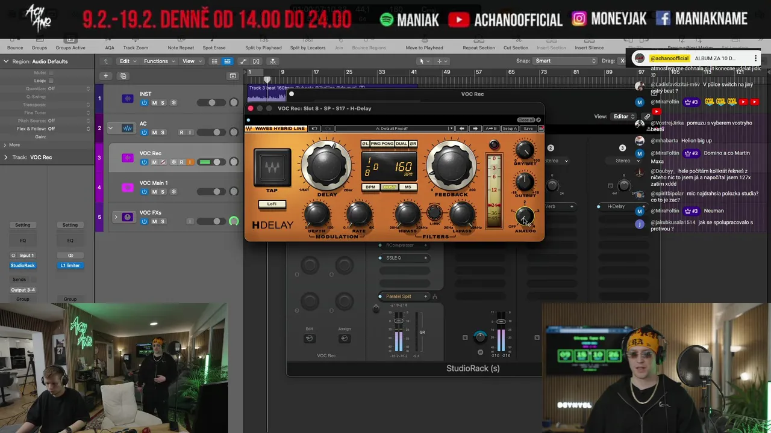Click the StudioRack plugin slot
This screenshot has width=771, height=433.
22,265
